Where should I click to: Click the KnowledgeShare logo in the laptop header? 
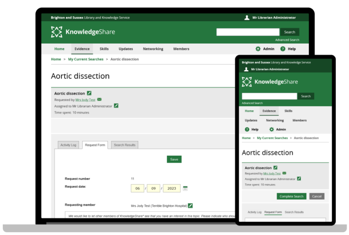click(83, 32)
